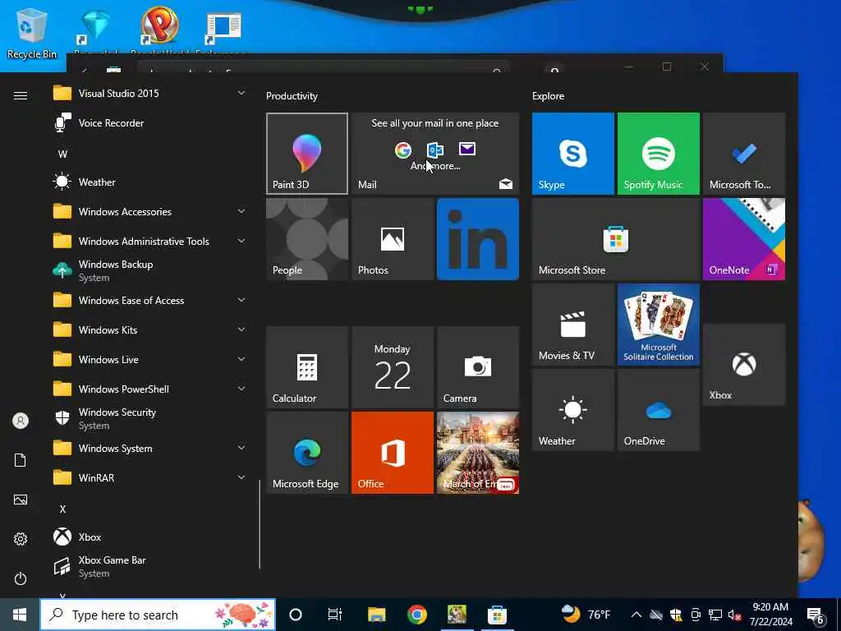Click the Productivity group heading

pos(292,96)
